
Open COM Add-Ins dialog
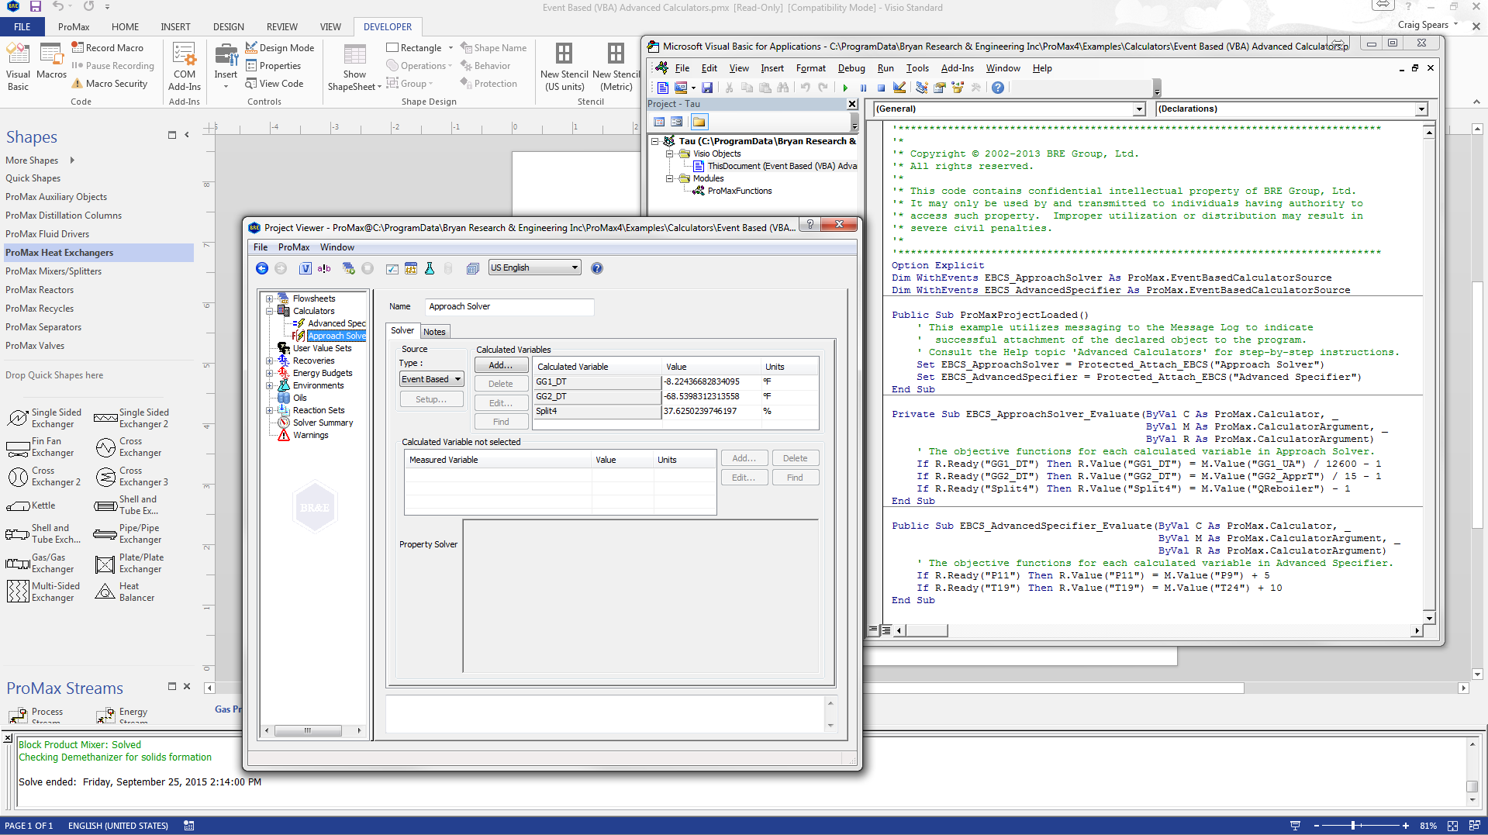[185, 67]
